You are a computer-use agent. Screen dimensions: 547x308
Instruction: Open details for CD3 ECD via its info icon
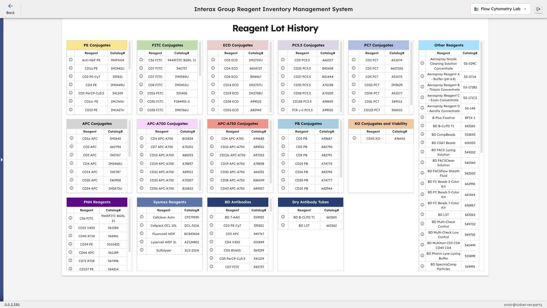[213, 60]
